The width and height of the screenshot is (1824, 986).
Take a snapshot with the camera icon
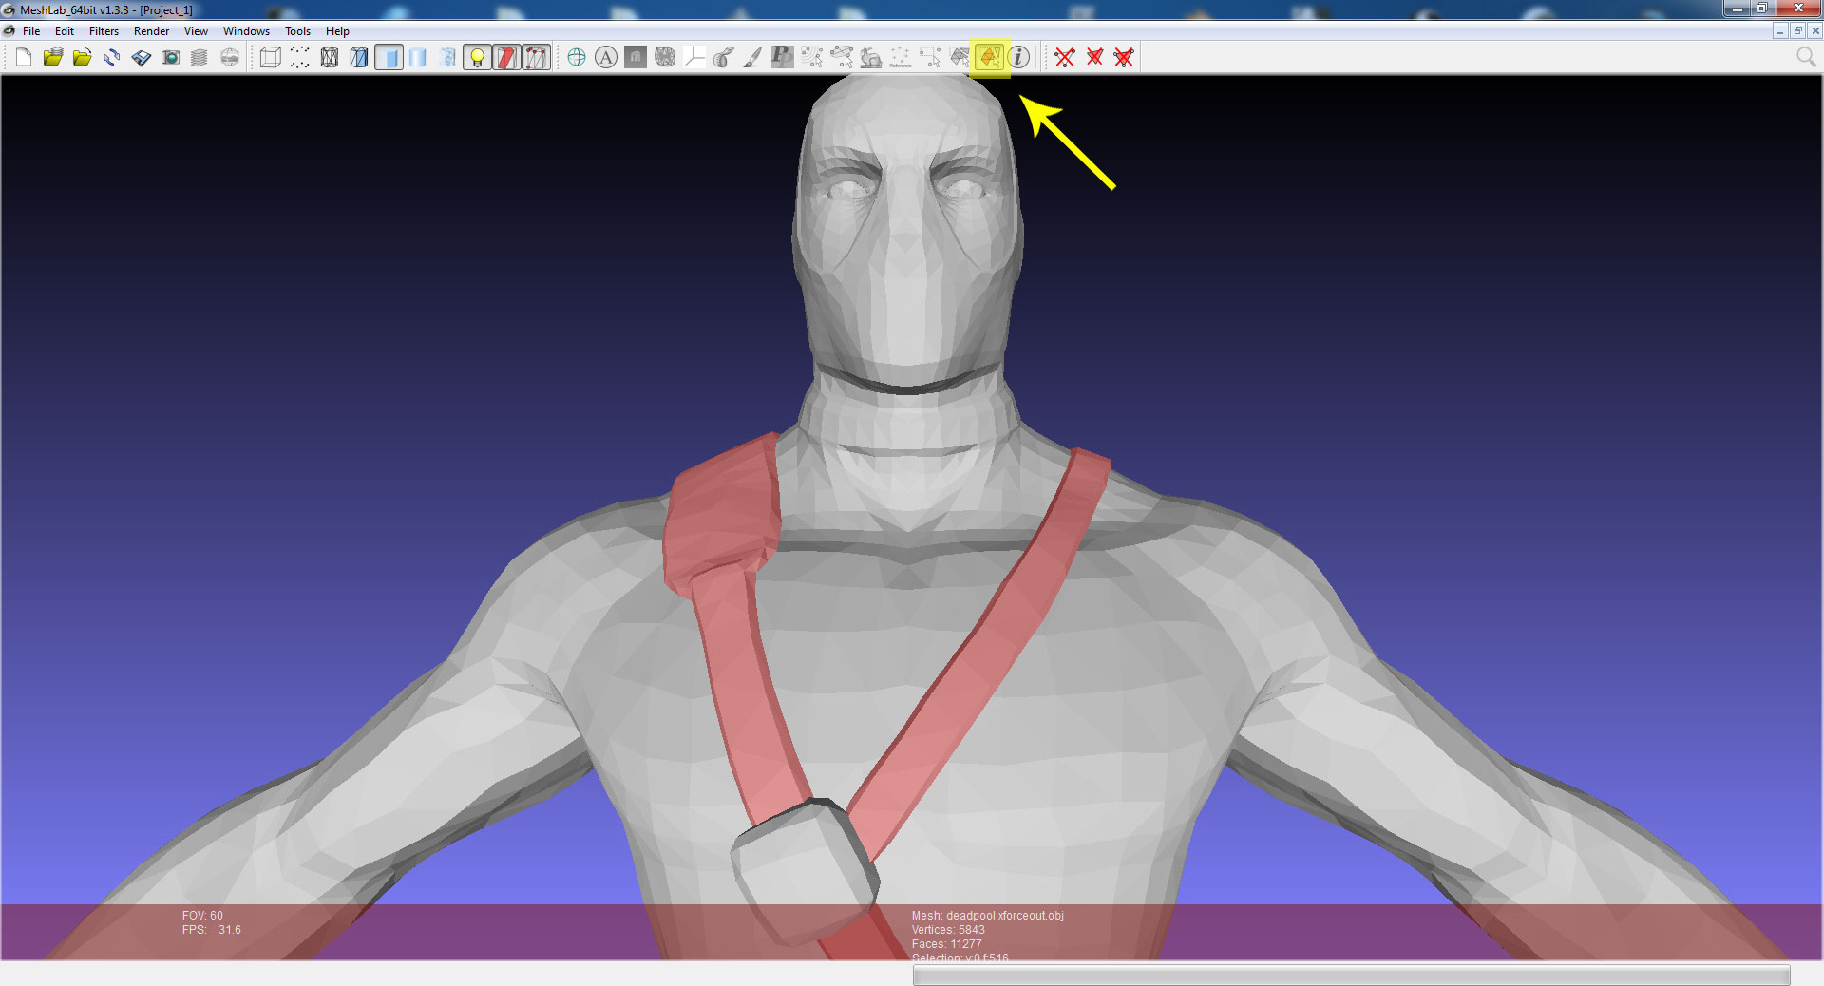point(171,58)
